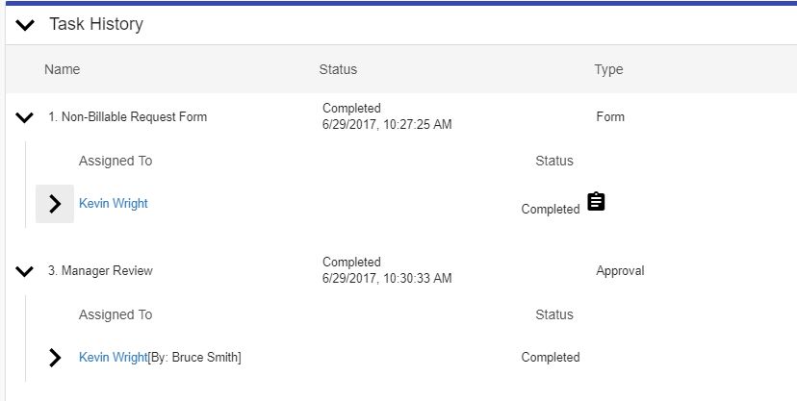Select the 3. Manager Review task name
The image size is (797, 401).
[x=101, y=270]
